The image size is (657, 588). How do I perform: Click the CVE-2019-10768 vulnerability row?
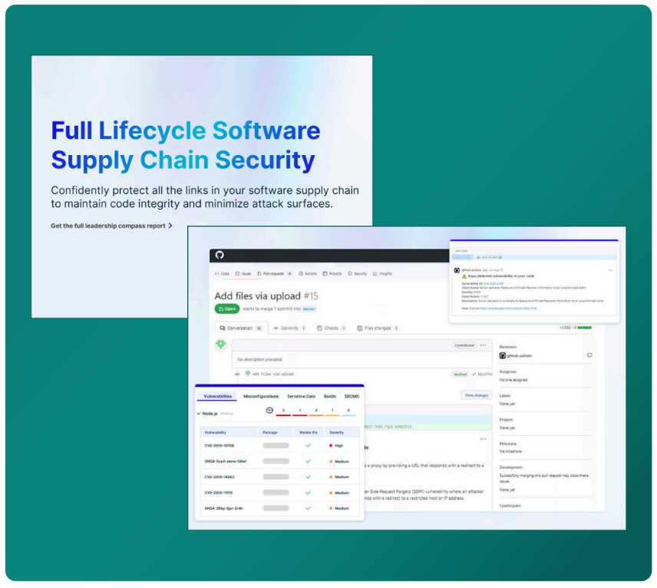pyautogui.click(x=220, y=445)
